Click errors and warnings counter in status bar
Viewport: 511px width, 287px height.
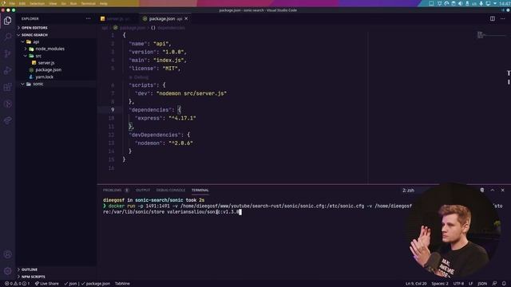17,284
